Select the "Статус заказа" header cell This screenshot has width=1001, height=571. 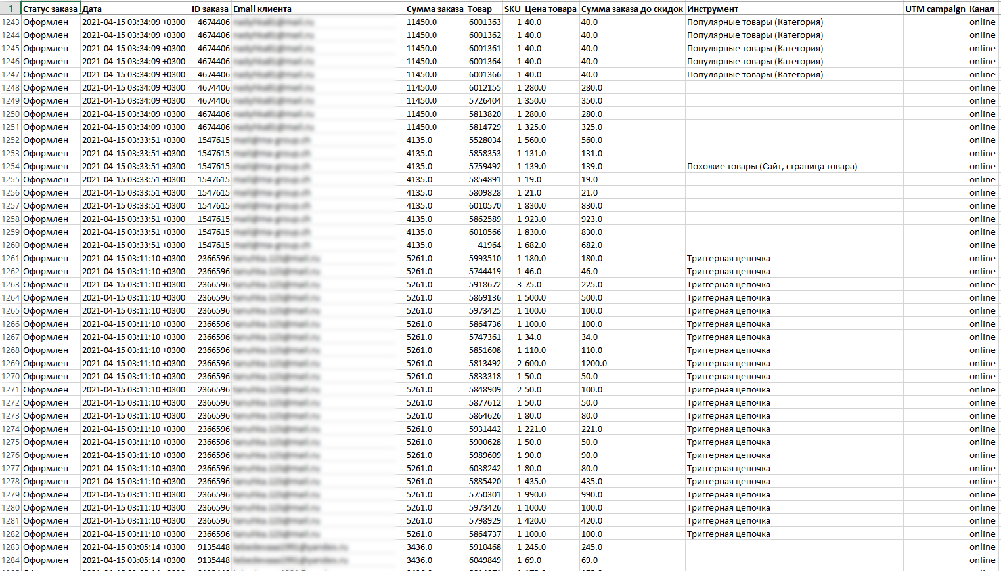(x=50, y=9)
